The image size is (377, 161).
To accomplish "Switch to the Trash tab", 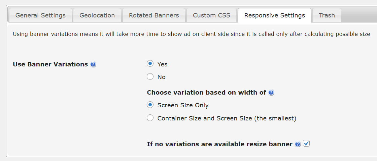I will pos(327,15).
